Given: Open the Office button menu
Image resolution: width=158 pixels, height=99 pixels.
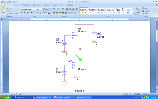Looking at the screenshot, I should point(3,3).
